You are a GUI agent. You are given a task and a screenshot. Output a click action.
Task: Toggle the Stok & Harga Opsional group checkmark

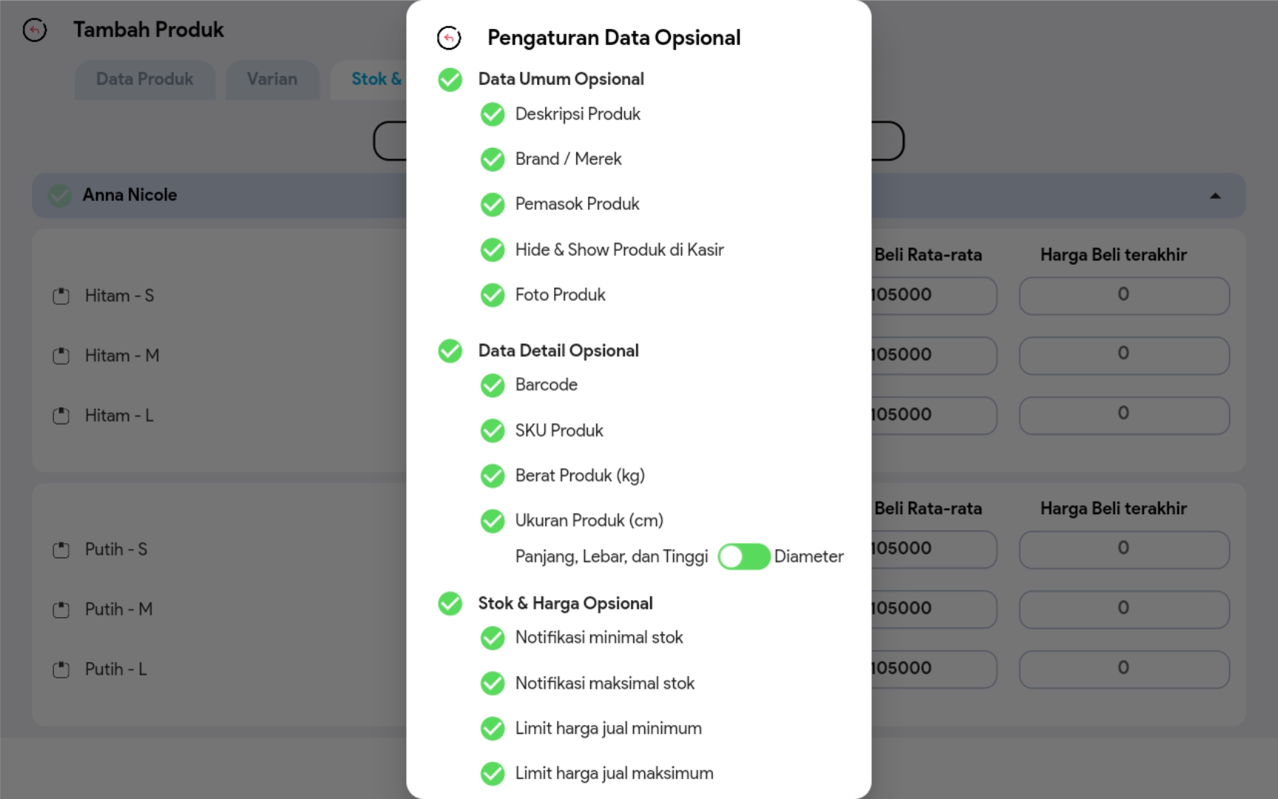pos(450,604)
